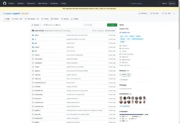Click the tag icon beside release 1.0.18

(x=120, y=74)
